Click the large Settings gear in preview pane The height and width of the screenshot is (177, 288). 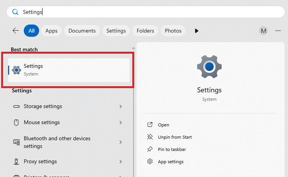209,67
